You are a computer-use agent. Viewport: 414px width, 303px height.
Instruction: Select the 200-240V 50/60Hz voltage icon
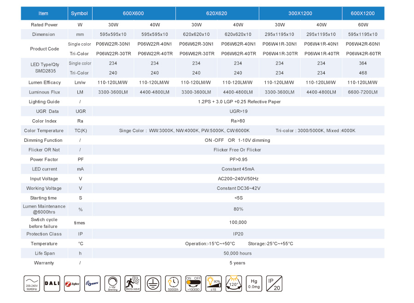(x=31, y=283)
